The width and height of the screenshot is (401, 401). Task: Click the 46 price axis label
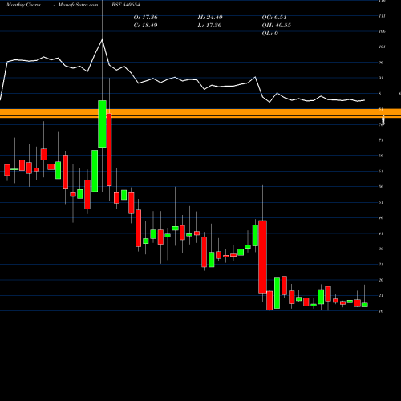pos(381,218)
